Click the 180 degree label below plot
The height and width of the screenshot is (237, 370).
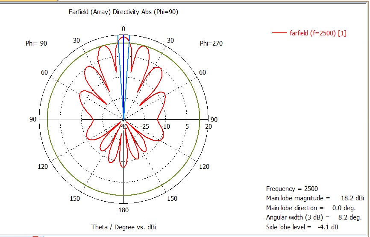123,210
